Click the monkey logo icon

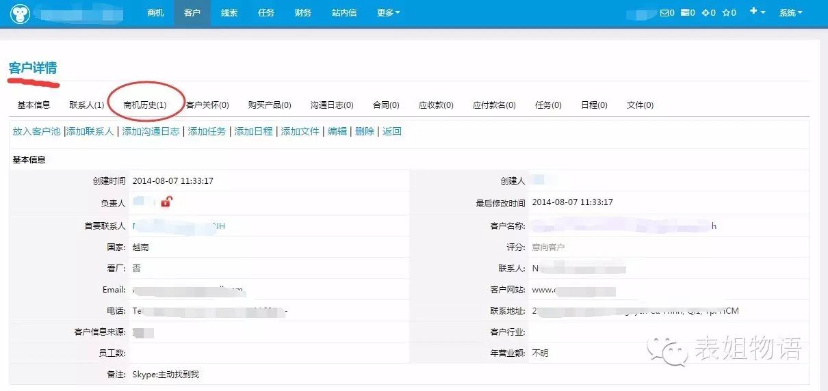19,13
